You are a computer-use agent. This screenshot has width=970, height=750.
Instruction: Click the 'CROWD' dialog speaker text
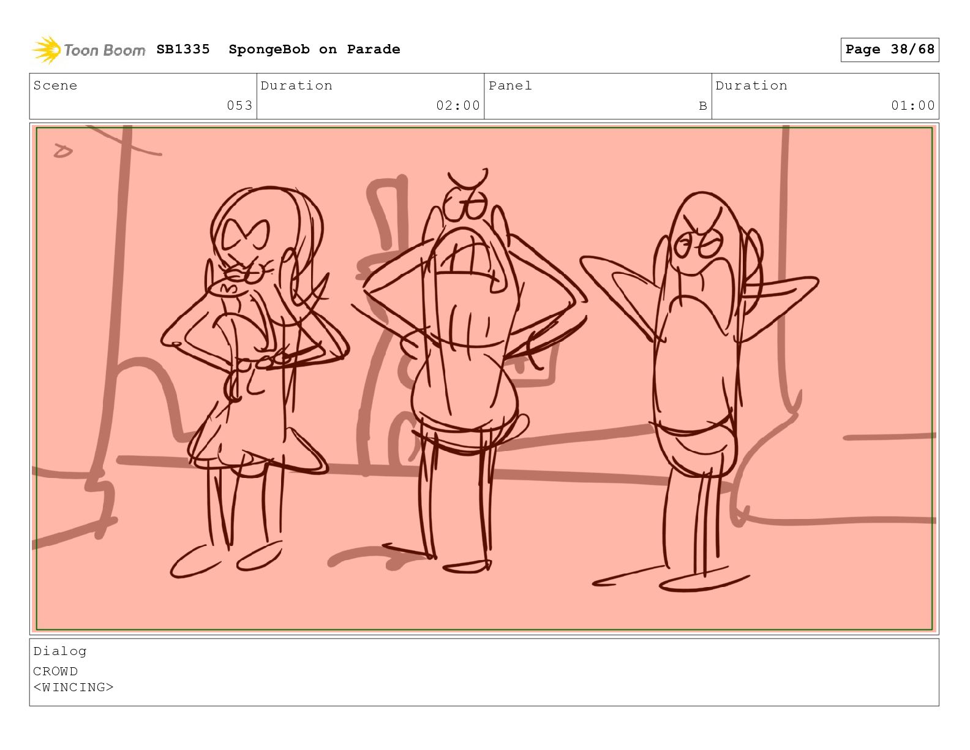point(56,671)
